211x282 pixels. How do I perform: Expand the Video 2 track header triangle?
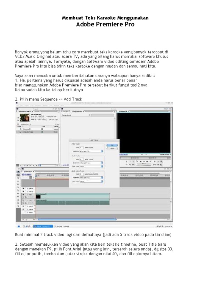coord(28,192)
